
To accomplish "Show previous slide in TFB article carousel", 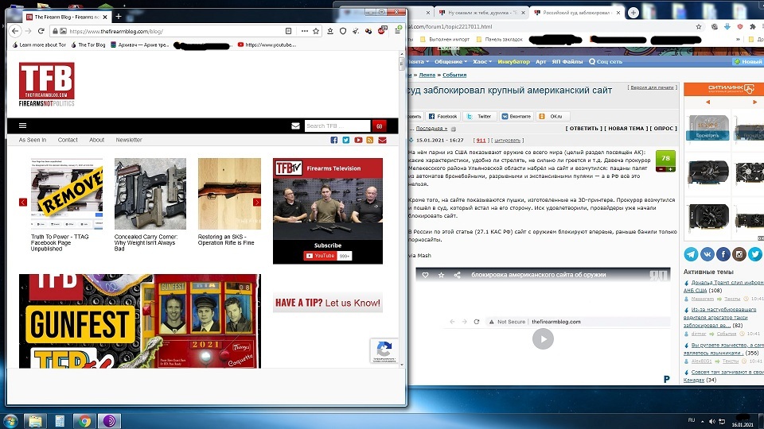I will [23, 202].
